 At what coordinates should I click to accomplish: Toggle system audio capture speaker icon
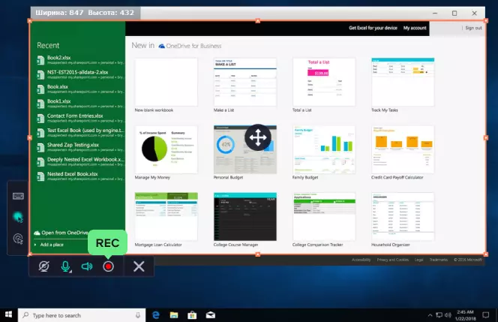[87, 266]
